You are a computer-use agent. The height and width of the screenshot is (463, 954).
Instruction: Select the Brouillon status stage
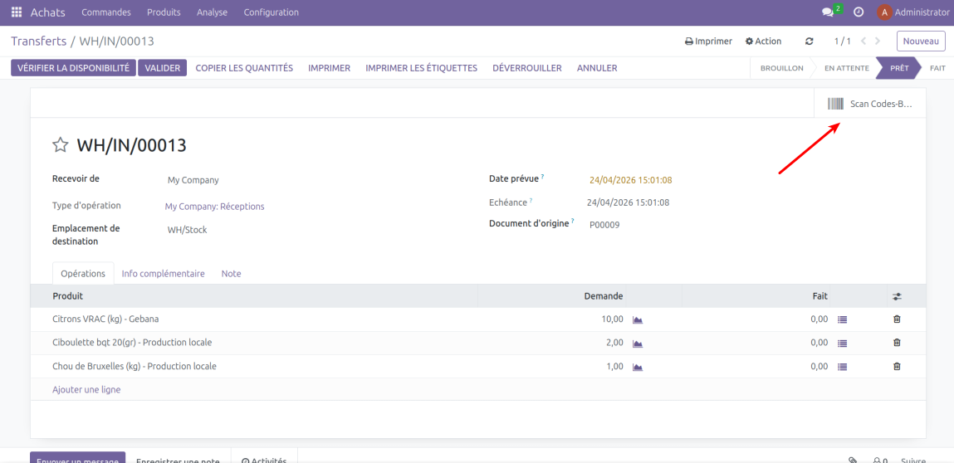[x=781, y=68]
